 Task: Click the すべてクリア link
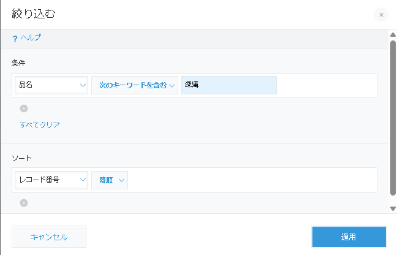(x=40, y=125)
